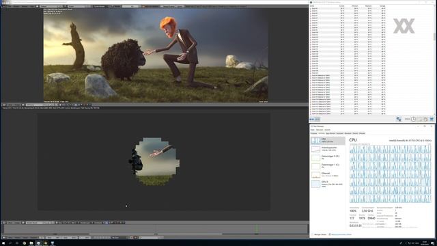Viewport: 437px width, 246px height.
Task: Click Blender icon in taskbar
Action: (46, 243)
